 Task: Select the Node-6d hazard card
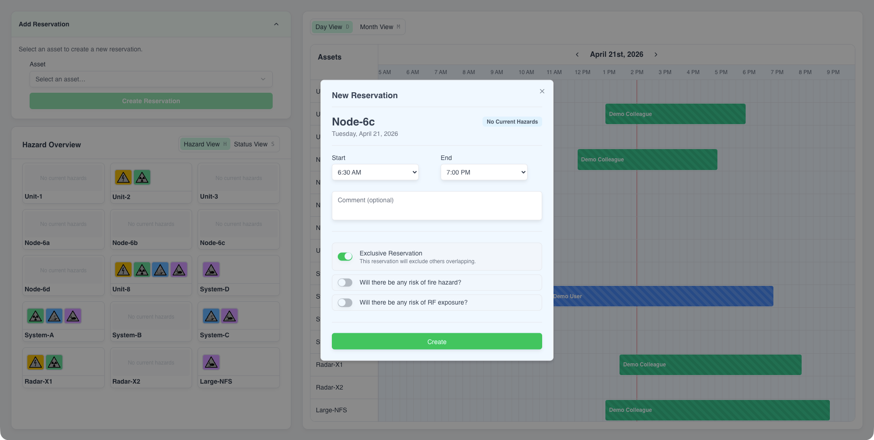coord(63,276)
